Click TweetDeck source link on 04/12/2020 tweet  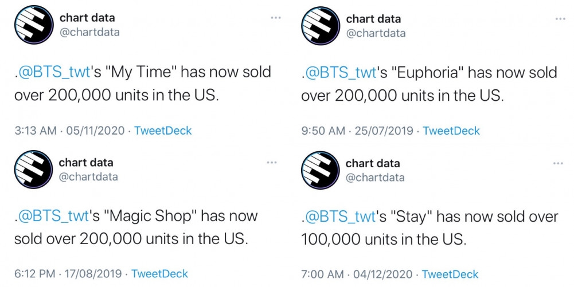click(450, 274)
